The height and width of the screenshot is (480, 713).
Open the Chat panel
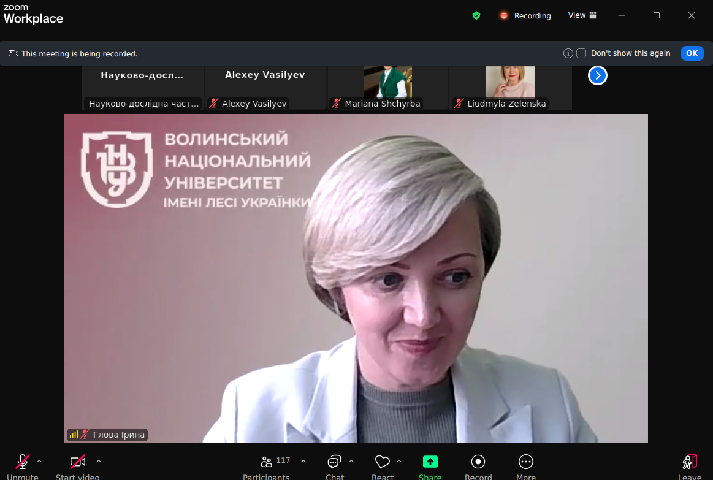pyautogui.click(x=334, y=462)
